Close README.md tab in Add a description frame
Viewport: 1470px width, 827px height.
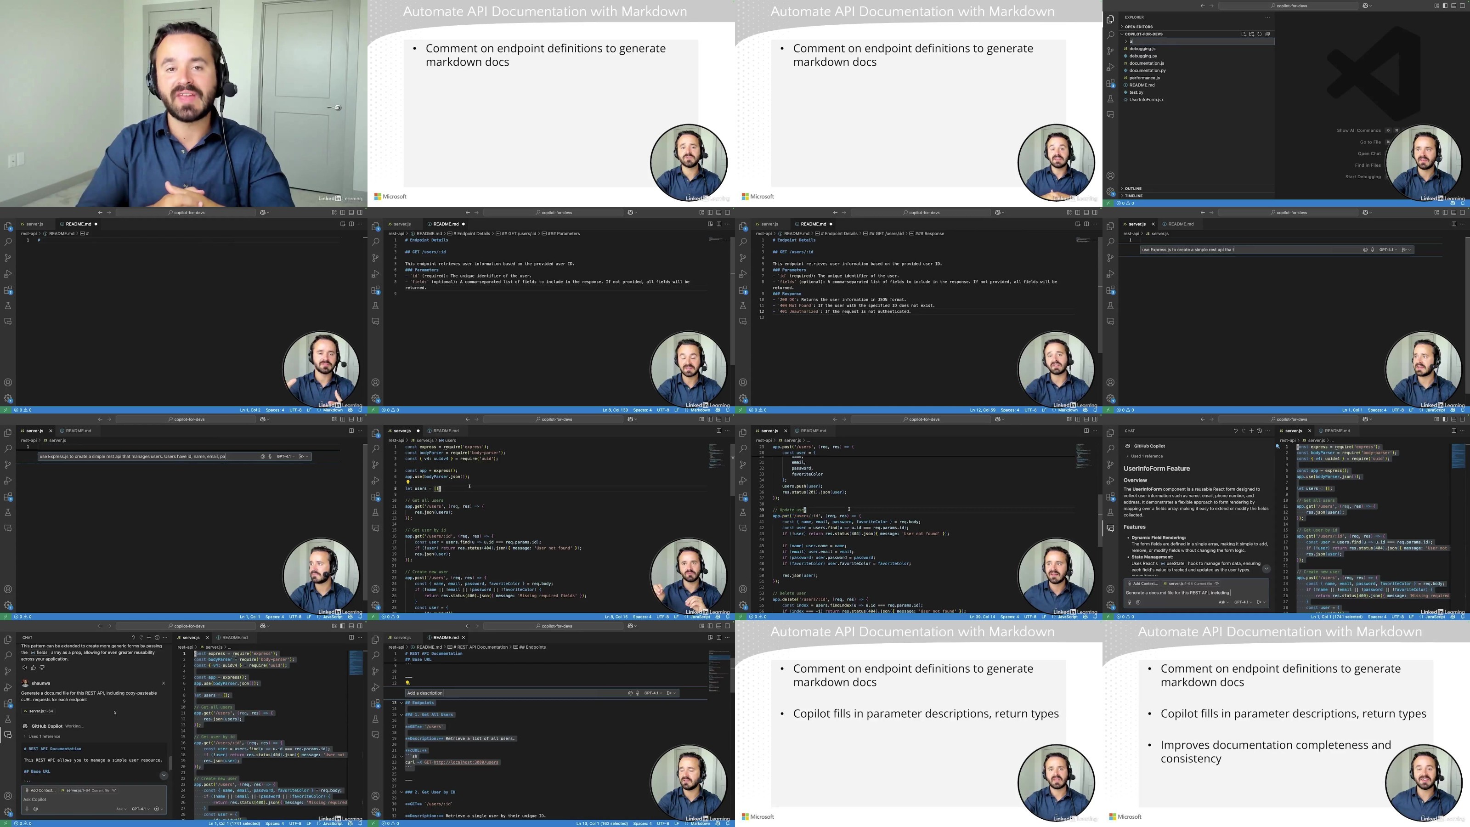pyautogui.click(x=464, y=638)
